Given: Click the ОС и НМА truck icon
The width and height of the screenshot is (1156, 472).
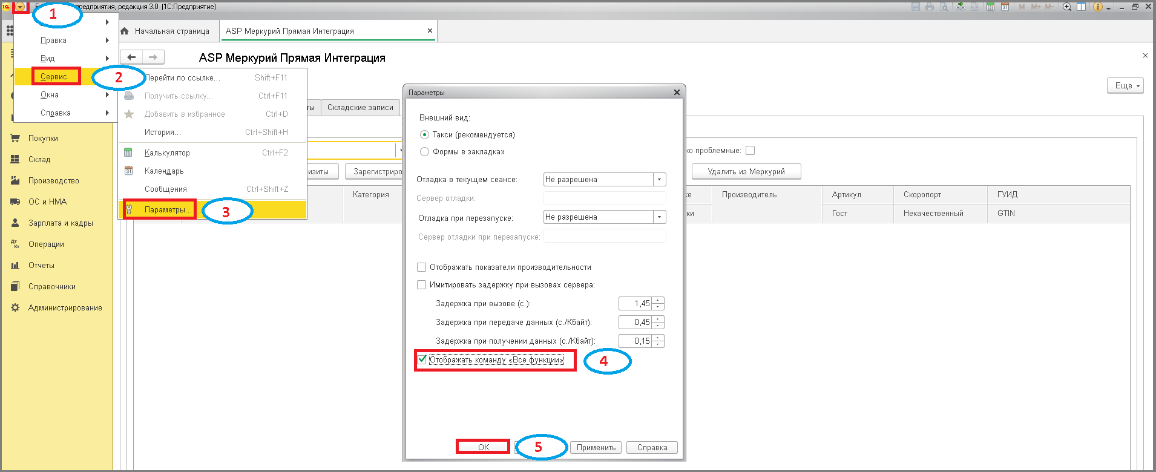Looking at the screenshot, I should click(x=15, y=202).
